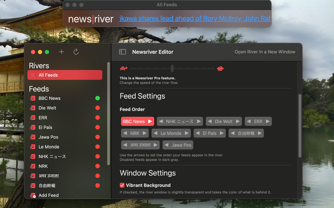Move Die Welt left in feed order
Image resolution: width=334 pixels, height=208 pixels.
click(210, 121)
